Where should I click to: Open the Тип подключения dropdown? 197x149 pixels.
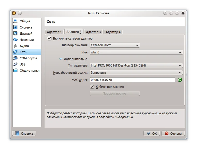click(115, 45)
